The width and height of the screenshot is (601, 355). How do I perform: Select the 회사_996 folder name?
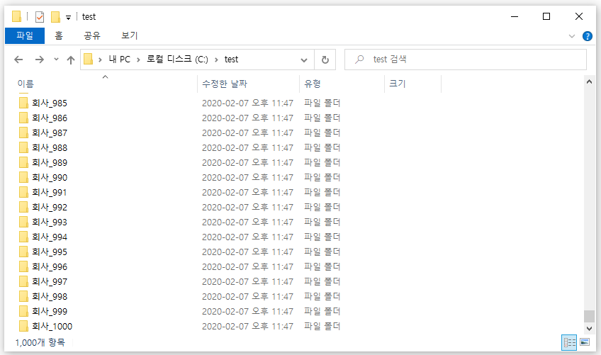pos(50,266)
